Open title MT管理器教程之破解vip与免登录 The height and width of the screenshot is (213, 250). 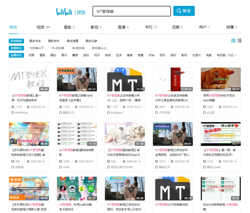tap(76, 98)
